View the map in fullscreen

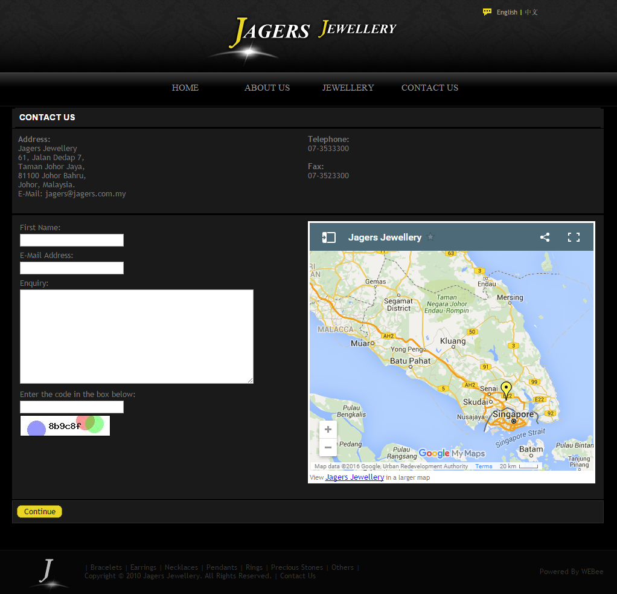tap(574, 237)
